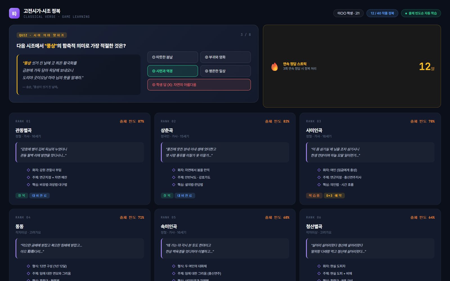Click the 12일 streak count
The height and width of the screenshot is (281, 450).
(x=427, y=67)
